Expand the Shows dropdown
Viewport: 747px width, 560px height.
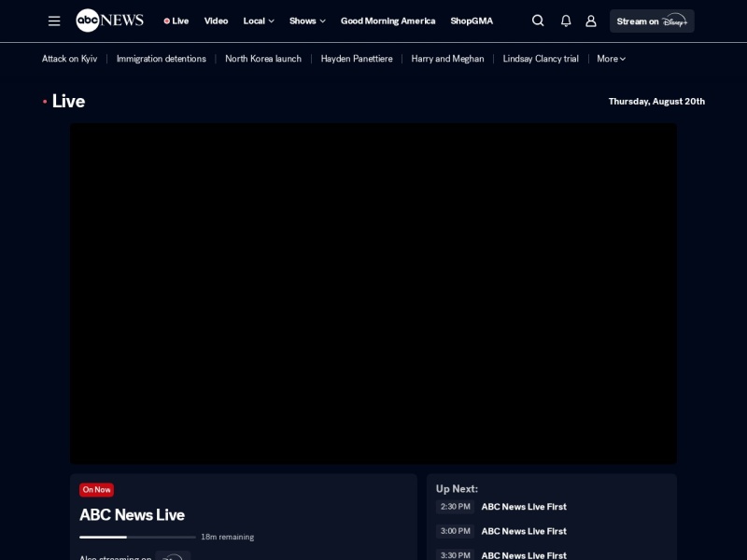tap(307, 21)
